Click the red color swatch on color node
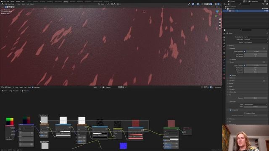The width and height of the screenshot is (269, 151). coord(135,138)
